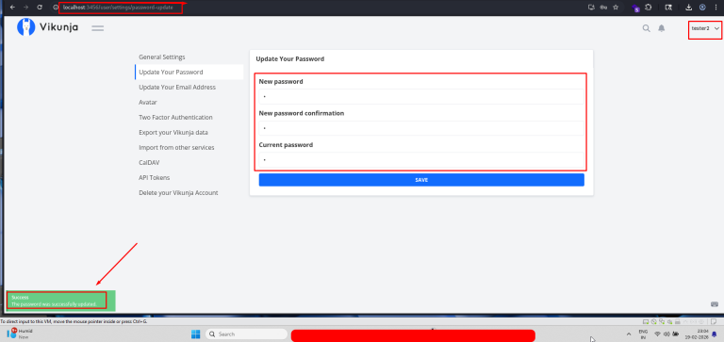The image size is (724, 342).
Task: Open the Humid weather widget
Action: [19, 334]
